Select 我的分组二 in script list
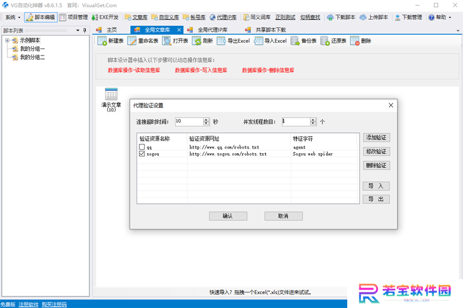 (32, 57)
